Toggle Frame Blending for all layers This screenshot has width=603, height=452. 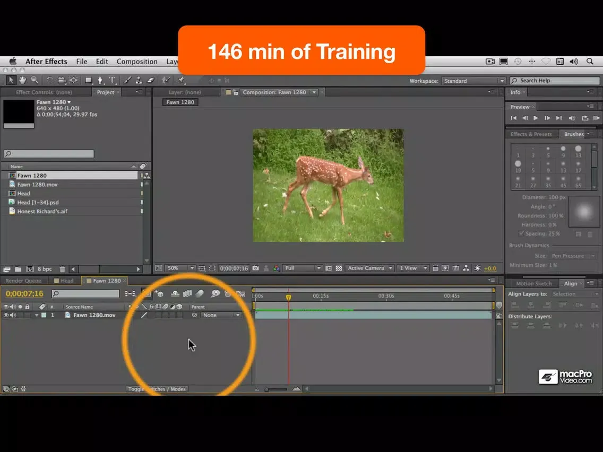coord(187,294)
